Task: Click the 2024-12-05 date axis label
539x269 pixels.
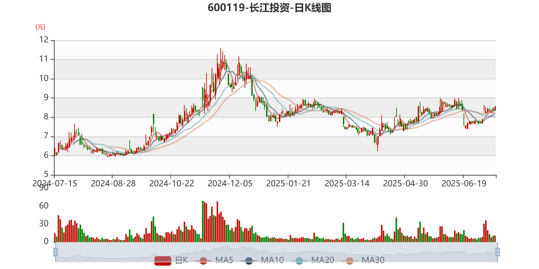Action: pos(230,184)
